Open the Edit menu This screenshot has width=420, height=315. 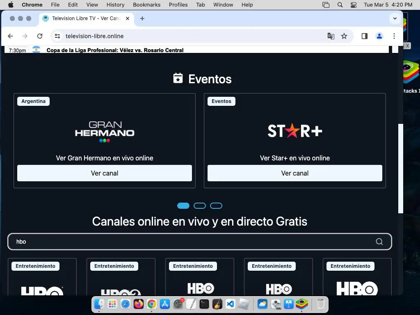[73, 5]
